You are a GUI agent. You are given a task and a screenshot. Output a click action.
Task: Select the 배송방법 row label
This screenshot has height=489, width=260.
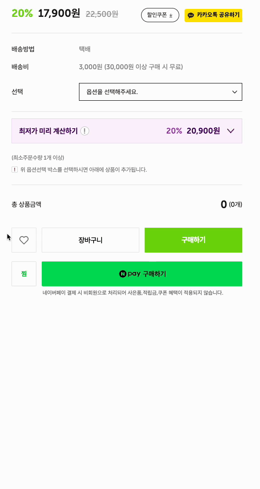(x=24, y=49)
